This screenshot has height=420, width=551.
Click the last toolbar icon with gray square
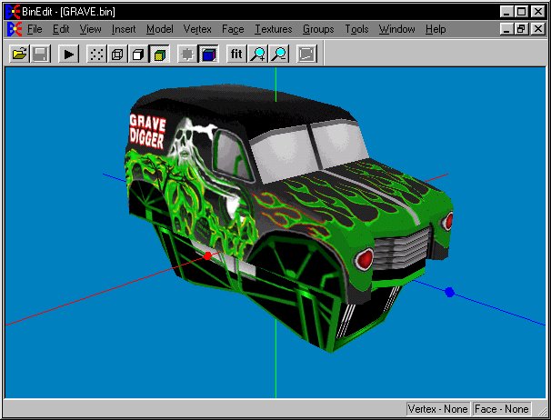coord(306,55)
